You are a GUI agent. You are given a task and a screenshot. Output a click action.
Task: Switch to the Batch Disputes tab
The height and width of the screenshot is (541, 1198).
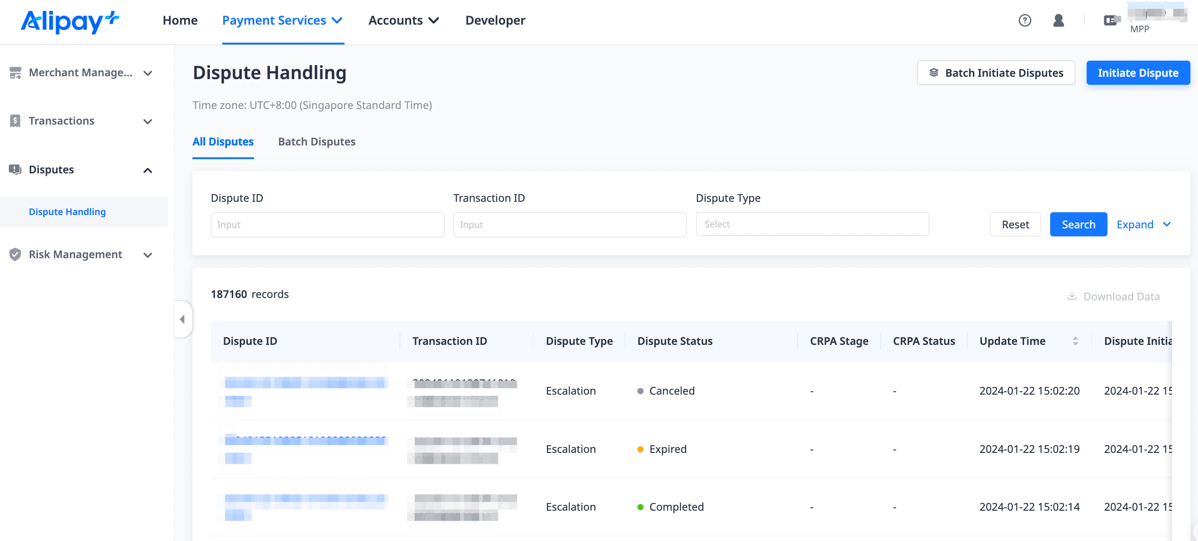point(317,142)
